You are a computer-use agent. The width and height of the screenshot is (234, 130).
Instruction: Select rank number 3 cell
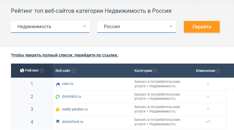[32, 109]
